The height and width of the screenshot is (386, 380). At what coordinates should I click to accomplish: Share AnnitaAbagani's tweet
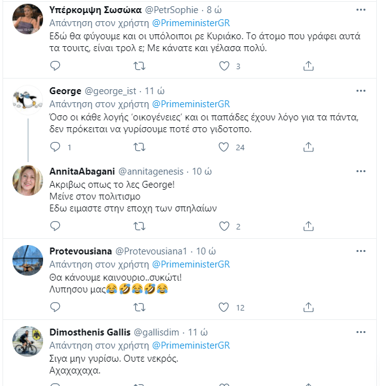tap(308, 226)
